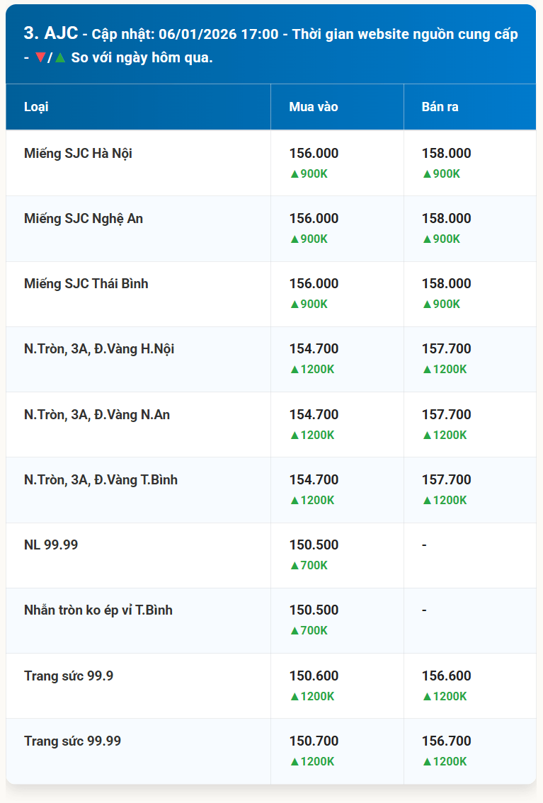Select the "Trang sức 99.99" row label

point(73,741)
